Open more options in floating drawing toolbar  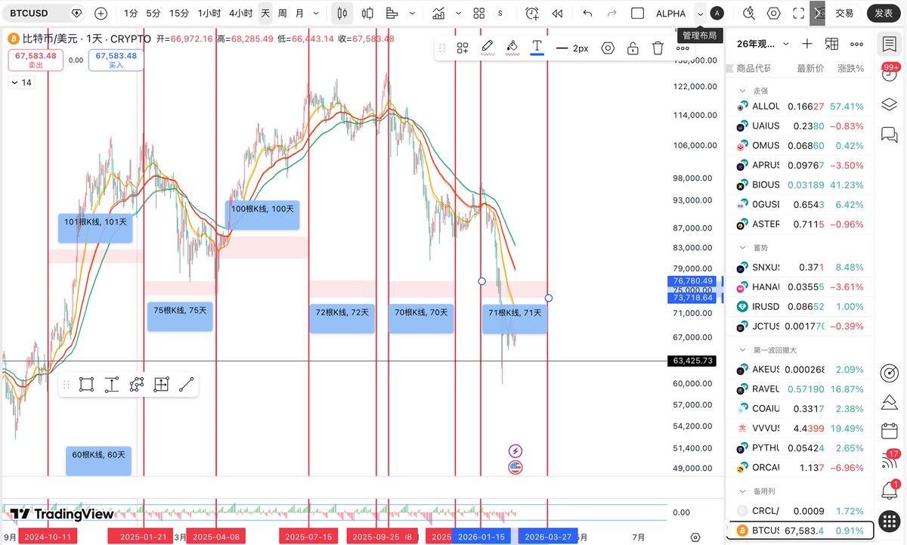tap(683, 48)
